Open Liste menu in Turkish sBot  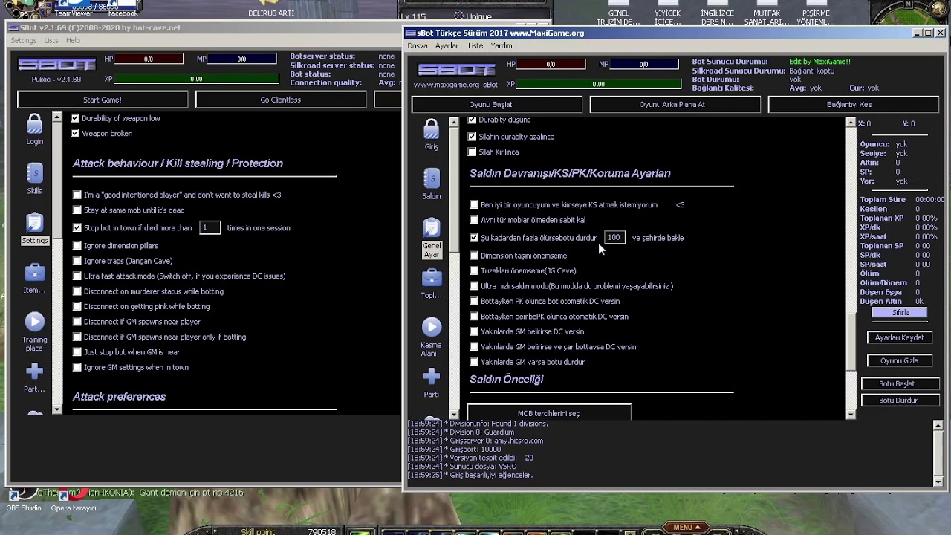tap(475, 46)
